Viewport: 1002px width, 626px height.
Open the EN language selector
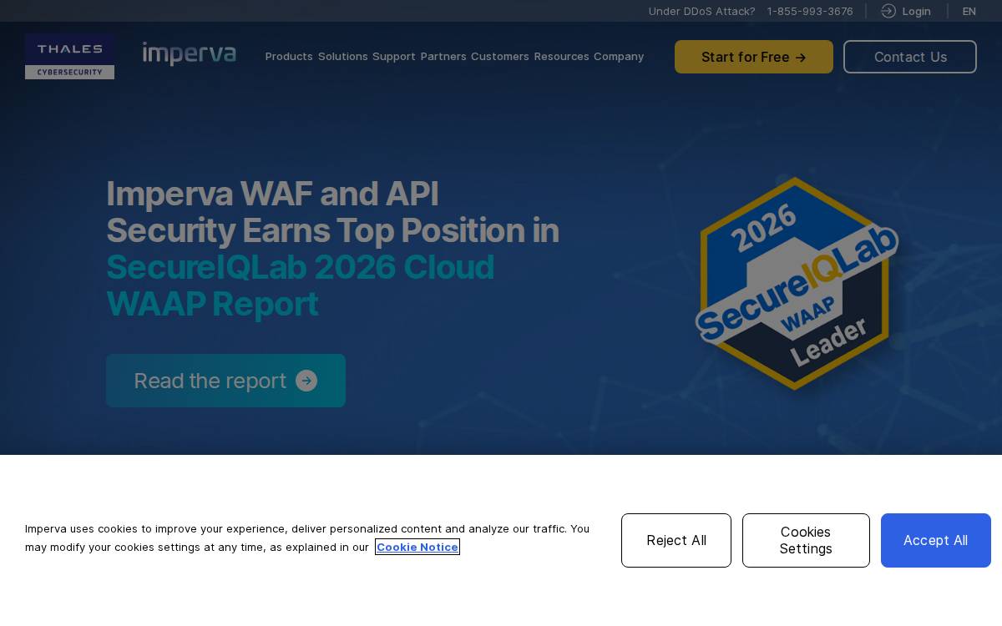tap(969, 11)
